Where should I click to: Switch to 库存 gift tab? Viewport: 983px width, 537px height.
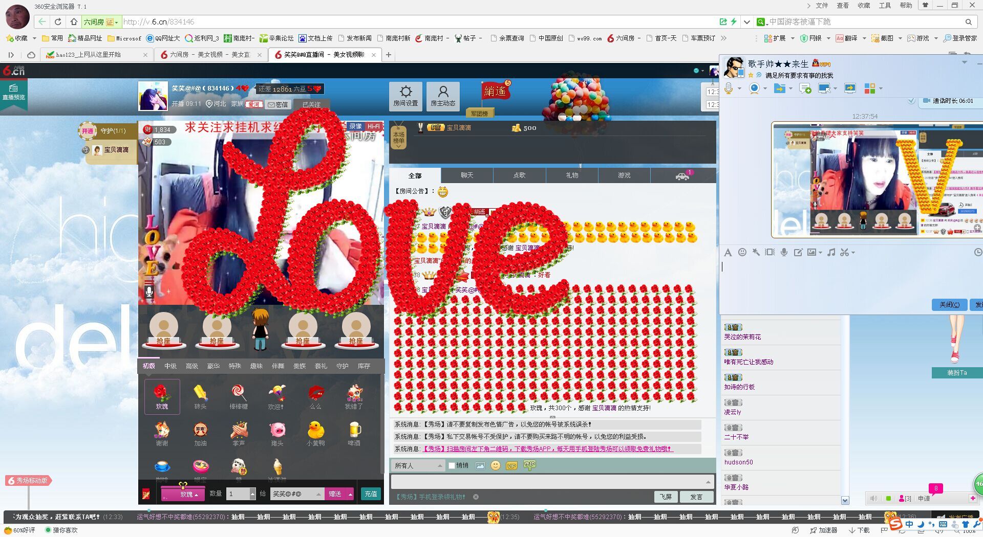[364, 366]
